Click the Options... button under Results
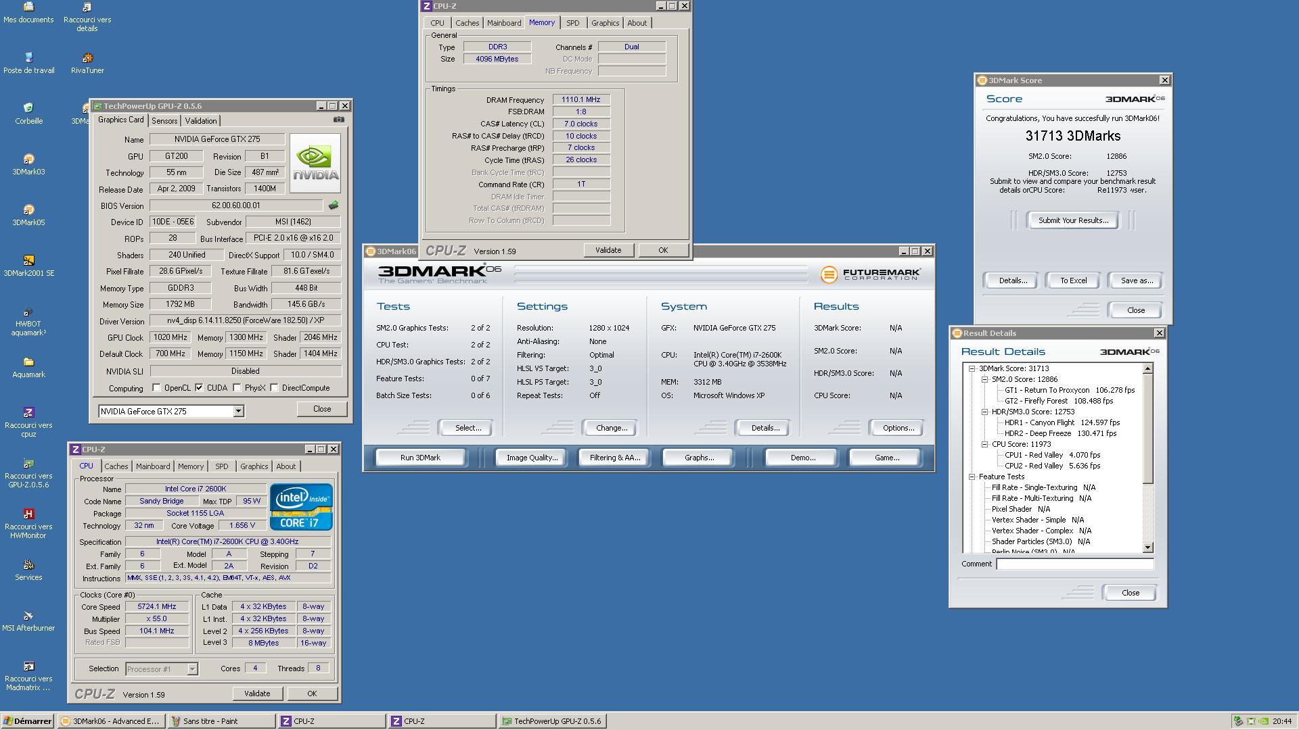The height and width of the screenshot is (730, 1299). 898,428
